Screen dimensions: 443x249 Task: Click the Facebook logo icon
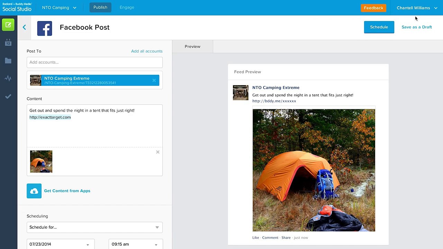[x=45, y=28]
